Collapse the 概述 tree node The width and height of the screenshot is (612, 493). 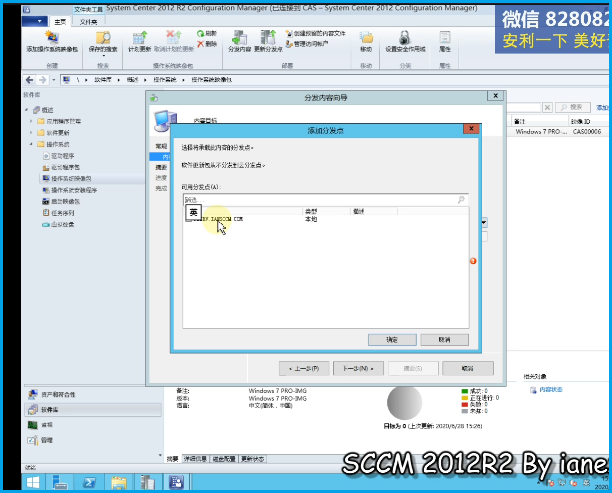(26, 110)
